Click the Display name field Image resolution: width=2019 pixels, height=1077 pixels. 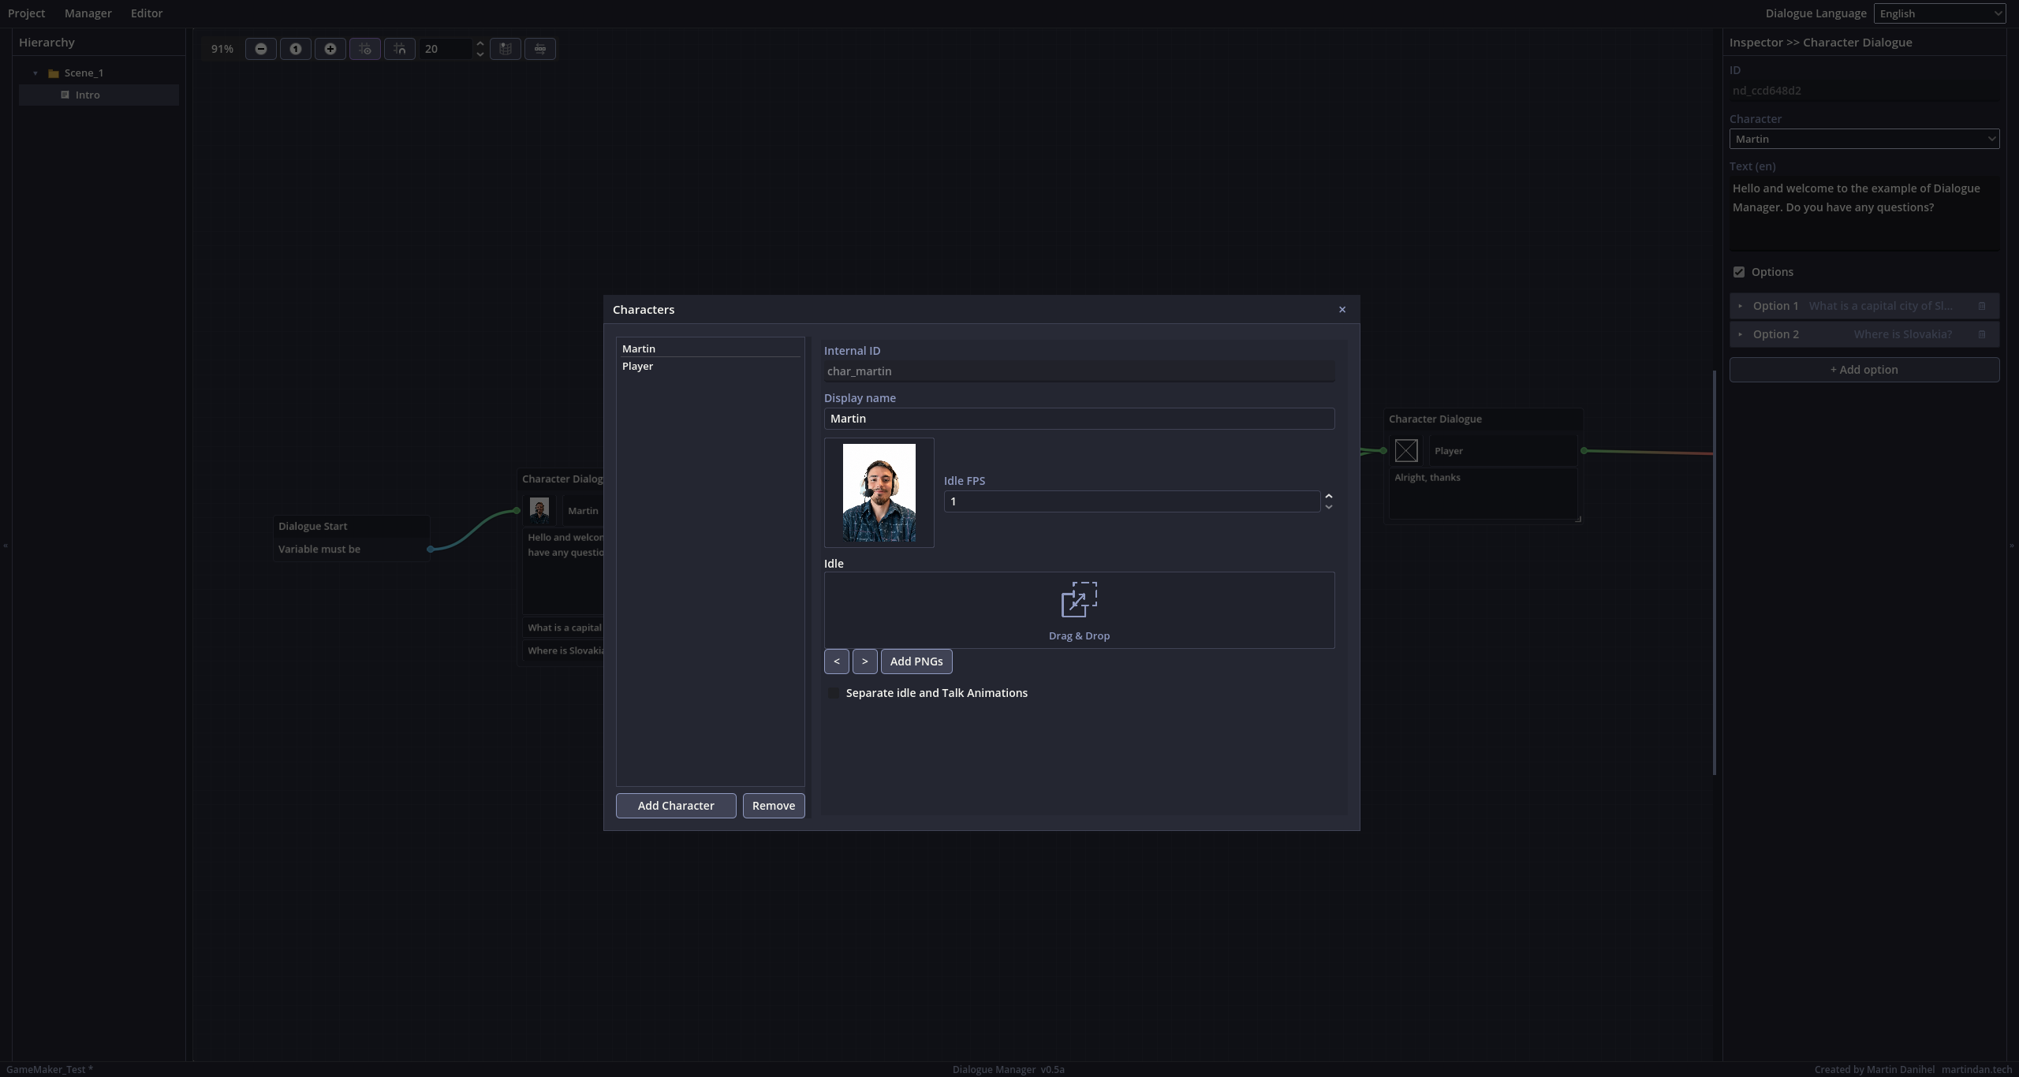1079,419
